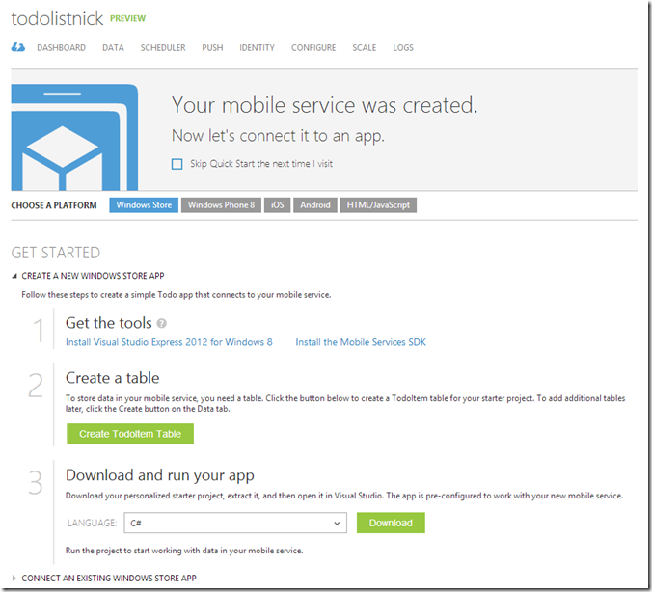Click the Download and run your app heading
The image size is (652, 592).
point(160,475)
